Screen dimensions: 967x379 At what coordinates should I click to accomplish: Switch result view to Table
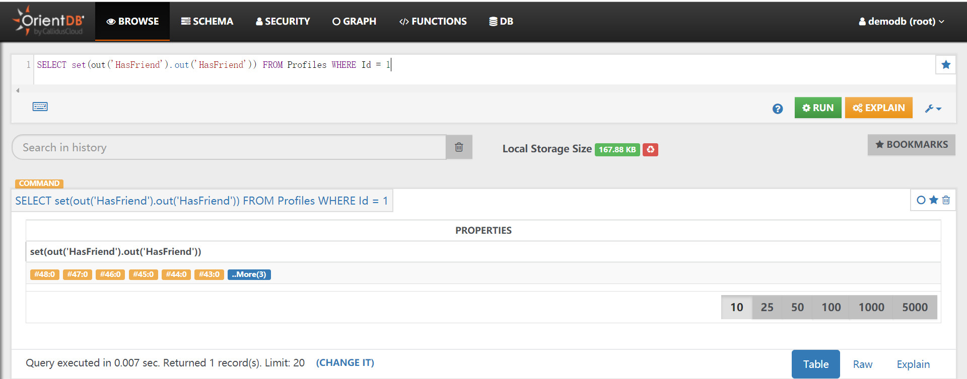(816, 364)
